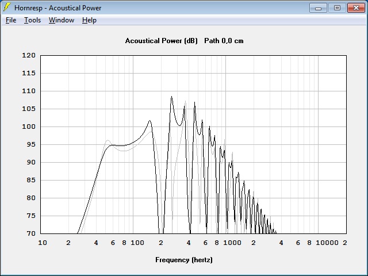Open the Tools menu
The width and height of the screenshot is (368, 276).
(32, 20)
